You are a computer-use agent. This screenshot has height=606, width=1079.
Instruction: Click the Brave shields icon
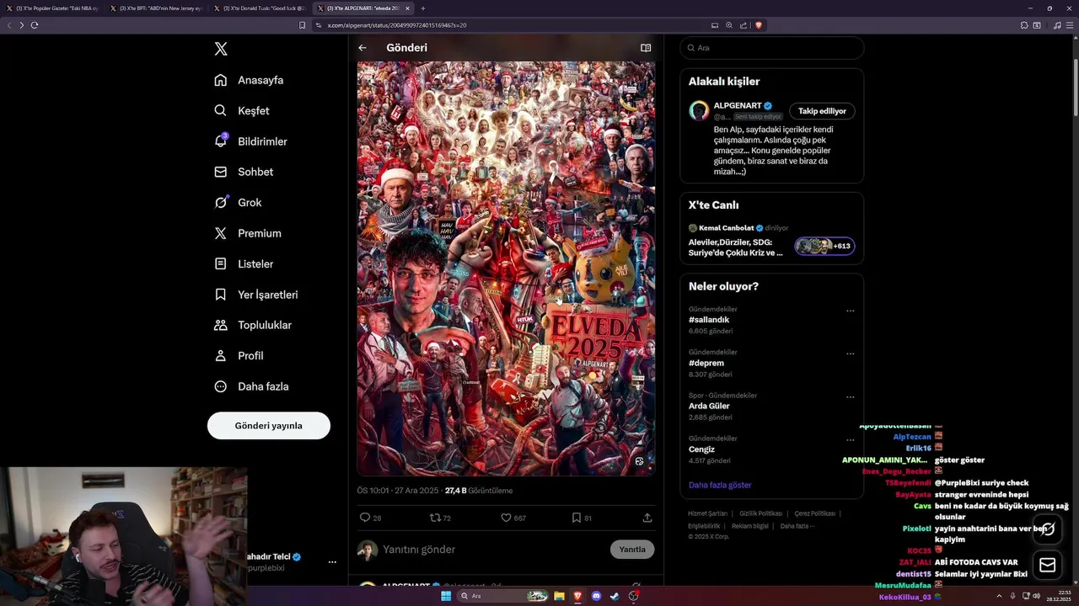(x=758, y=25)
